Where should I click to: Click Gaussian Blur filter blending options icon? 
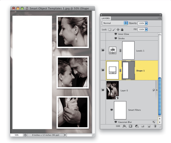154,122
